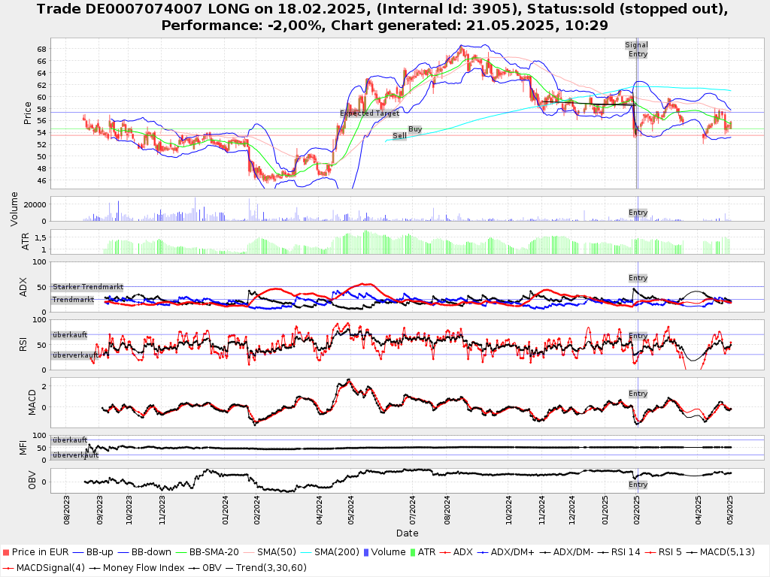Click the Starker Trendmarkt label in ADX panel
Viewport: 770px width, 577px height.
[87, 287]
